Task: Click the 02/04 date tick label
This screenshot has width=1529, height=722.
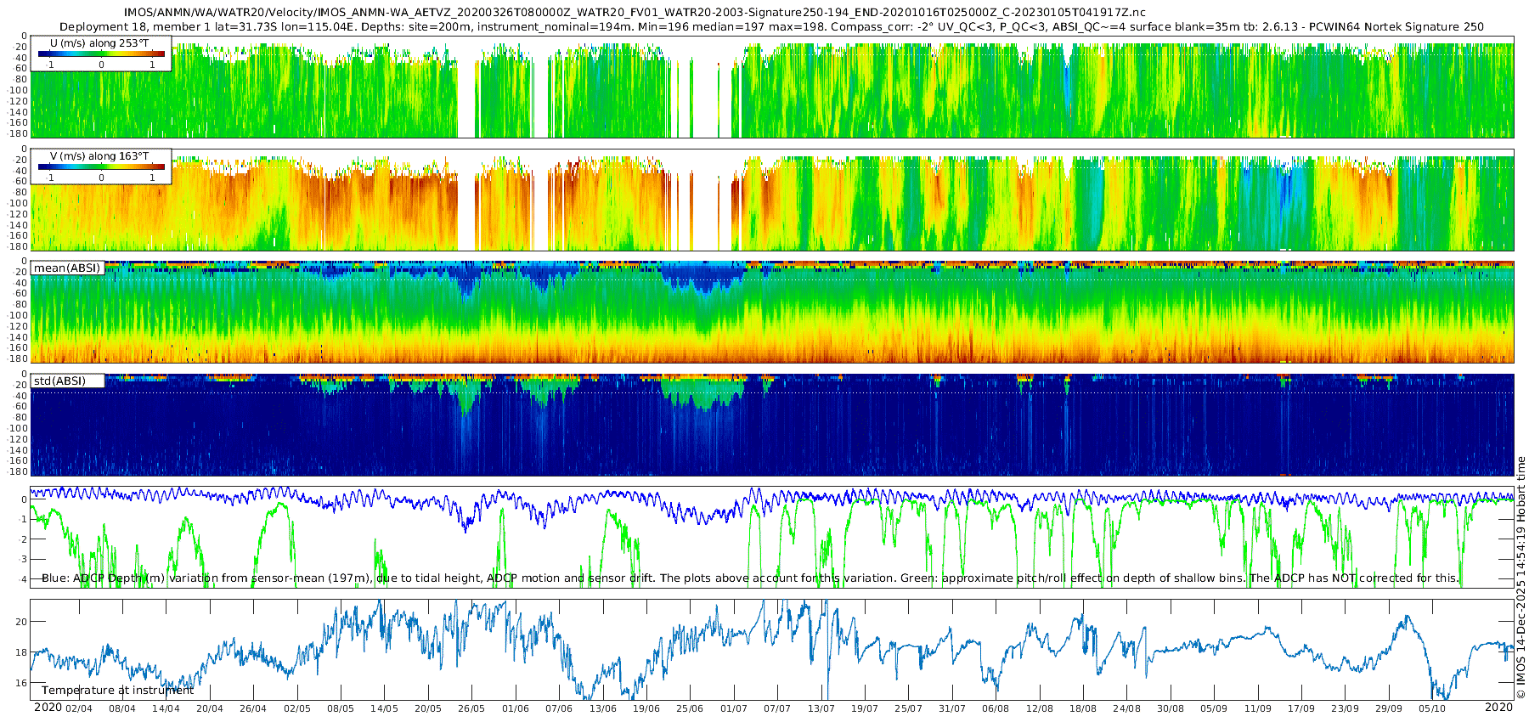Action: click(x=78, y=708)
